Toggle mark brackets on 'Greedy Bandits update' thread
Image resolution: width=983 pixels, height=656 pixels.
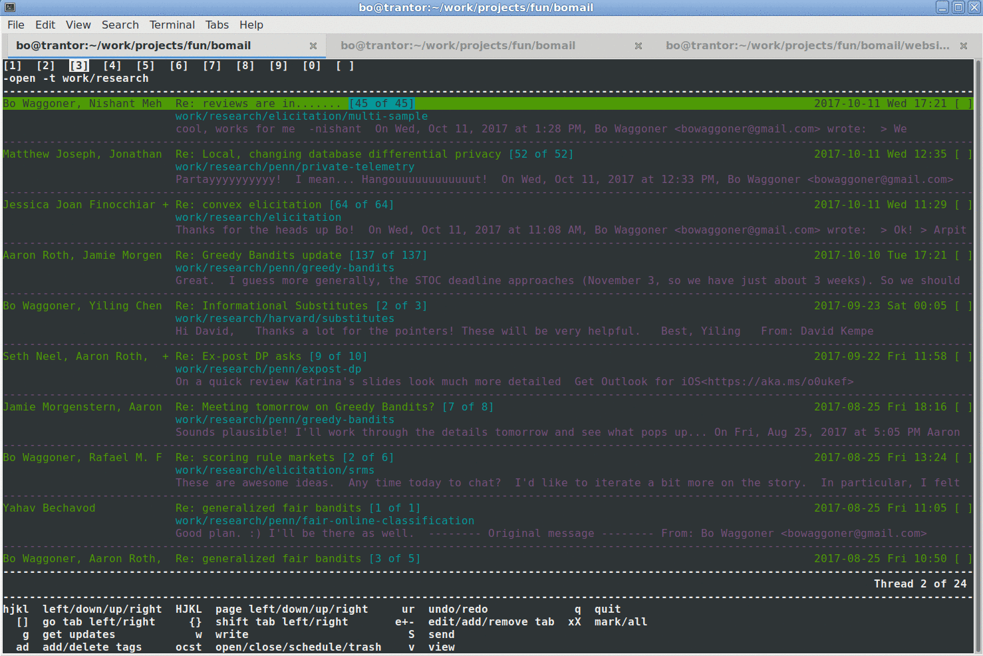(x=963, y=255)
